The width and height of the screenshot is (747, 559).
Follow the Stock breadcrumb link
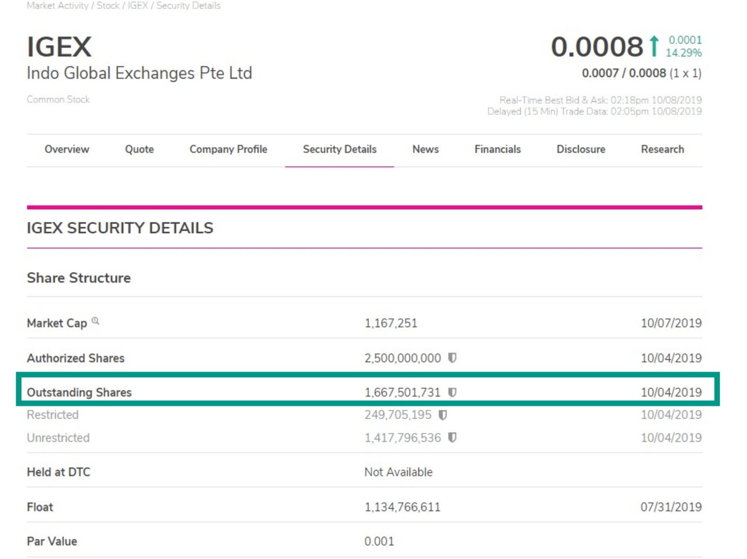point(108,5)
